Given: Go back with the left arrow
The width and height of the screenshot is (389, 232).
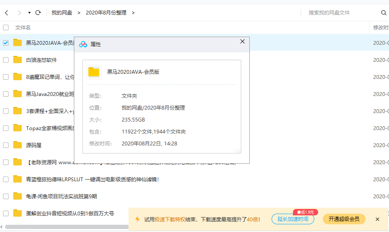Looking at the screenshot, I should click(7, 13).
